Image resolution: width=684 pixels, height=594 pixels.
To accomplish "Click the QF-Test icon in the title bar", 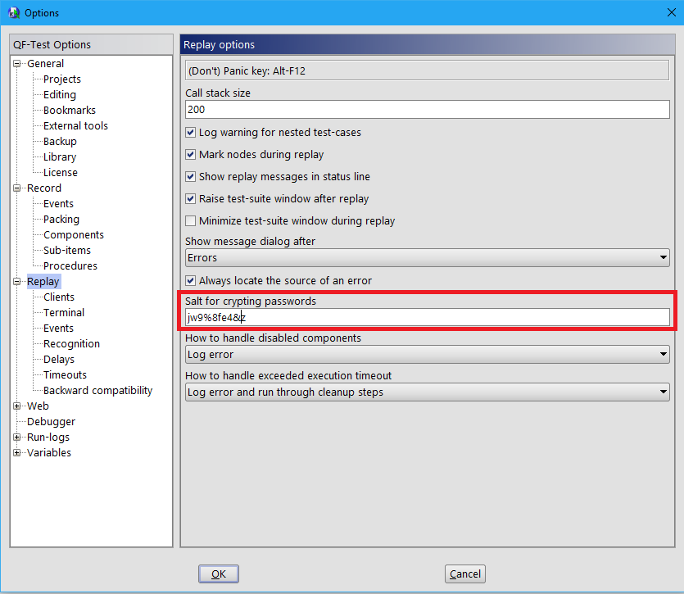I will pyautogui.click(x=14, y=12).
